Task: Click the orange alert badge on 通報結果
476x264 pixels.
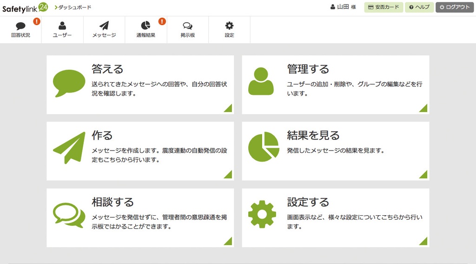Action: coord(162,21)
